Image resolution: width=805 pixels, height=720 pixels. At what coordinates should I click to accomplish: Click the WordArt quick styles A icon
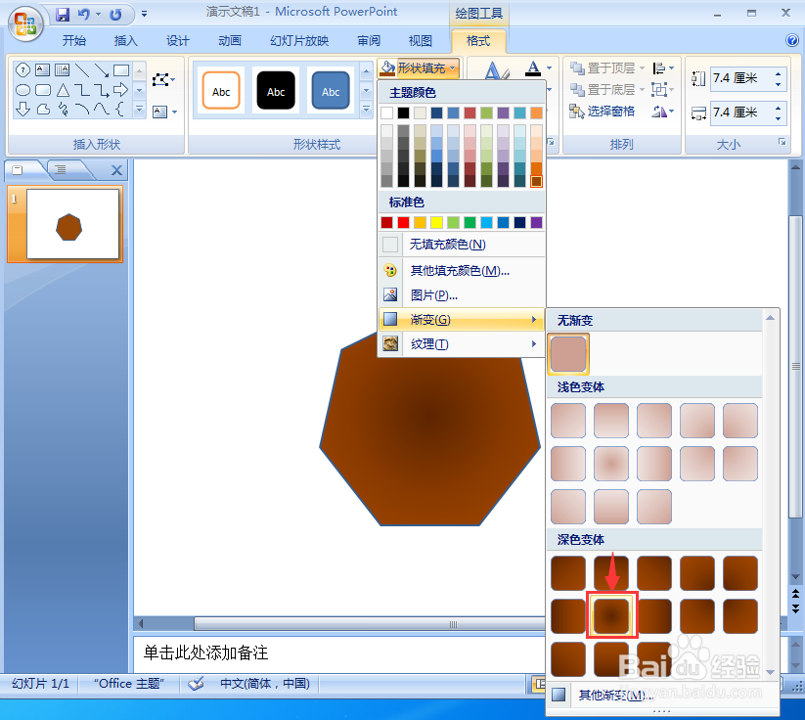[496, 70]
